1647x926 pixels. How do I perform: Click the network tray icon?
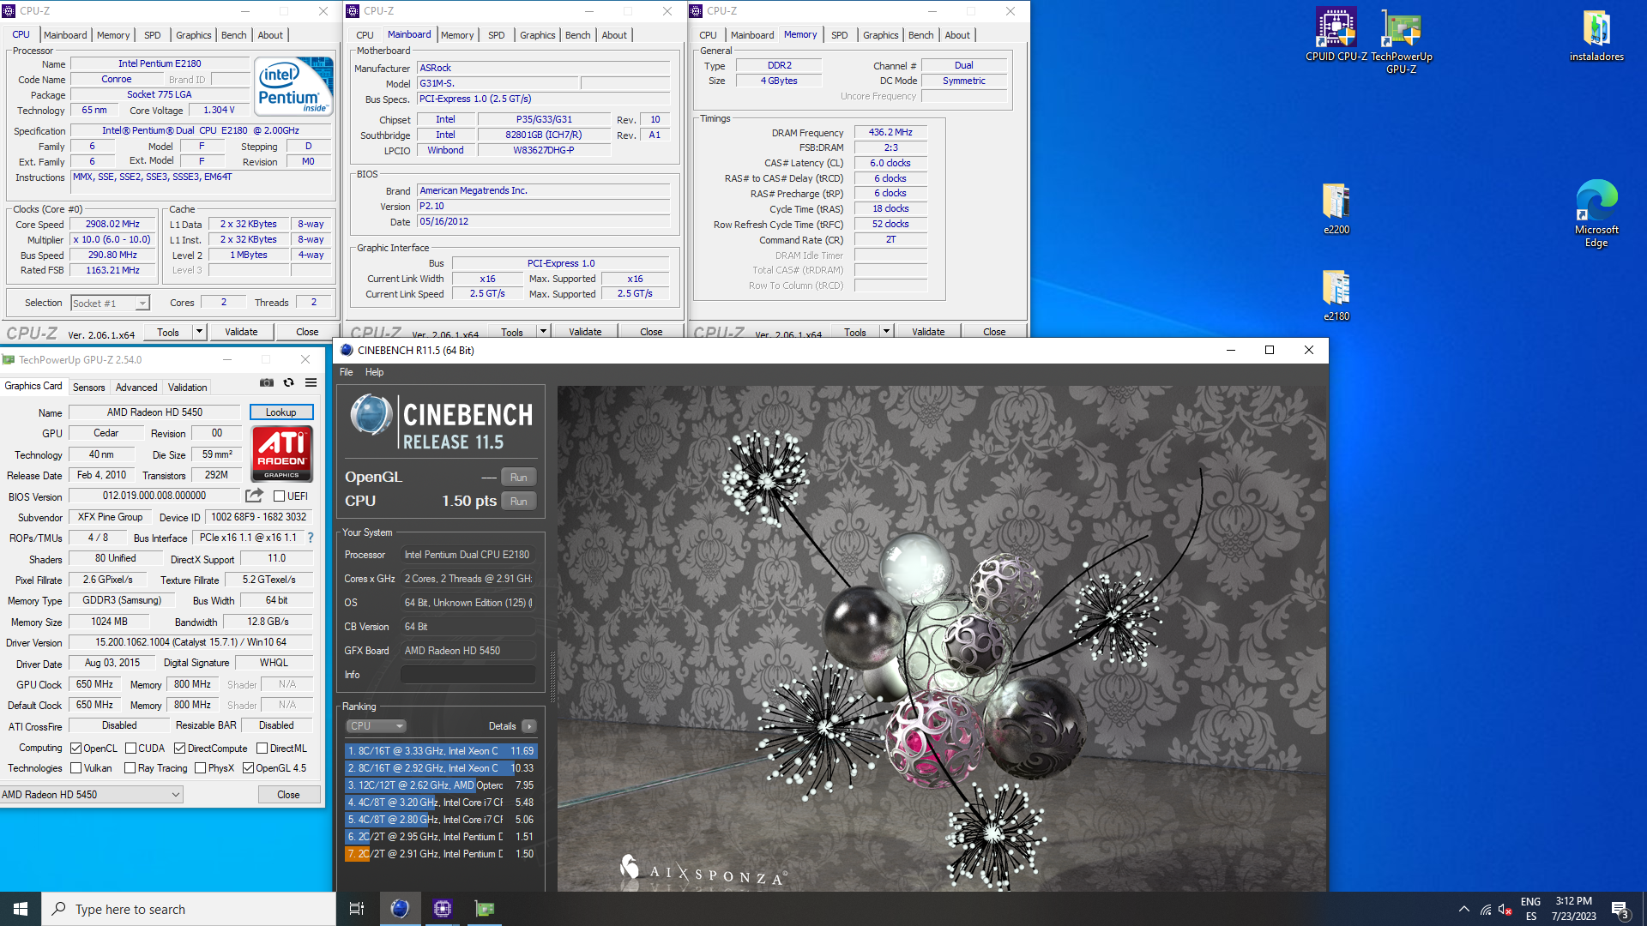[x=1486, y=909]
